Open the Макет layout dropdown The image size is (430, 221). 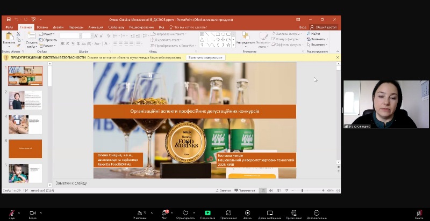[48, 34]
